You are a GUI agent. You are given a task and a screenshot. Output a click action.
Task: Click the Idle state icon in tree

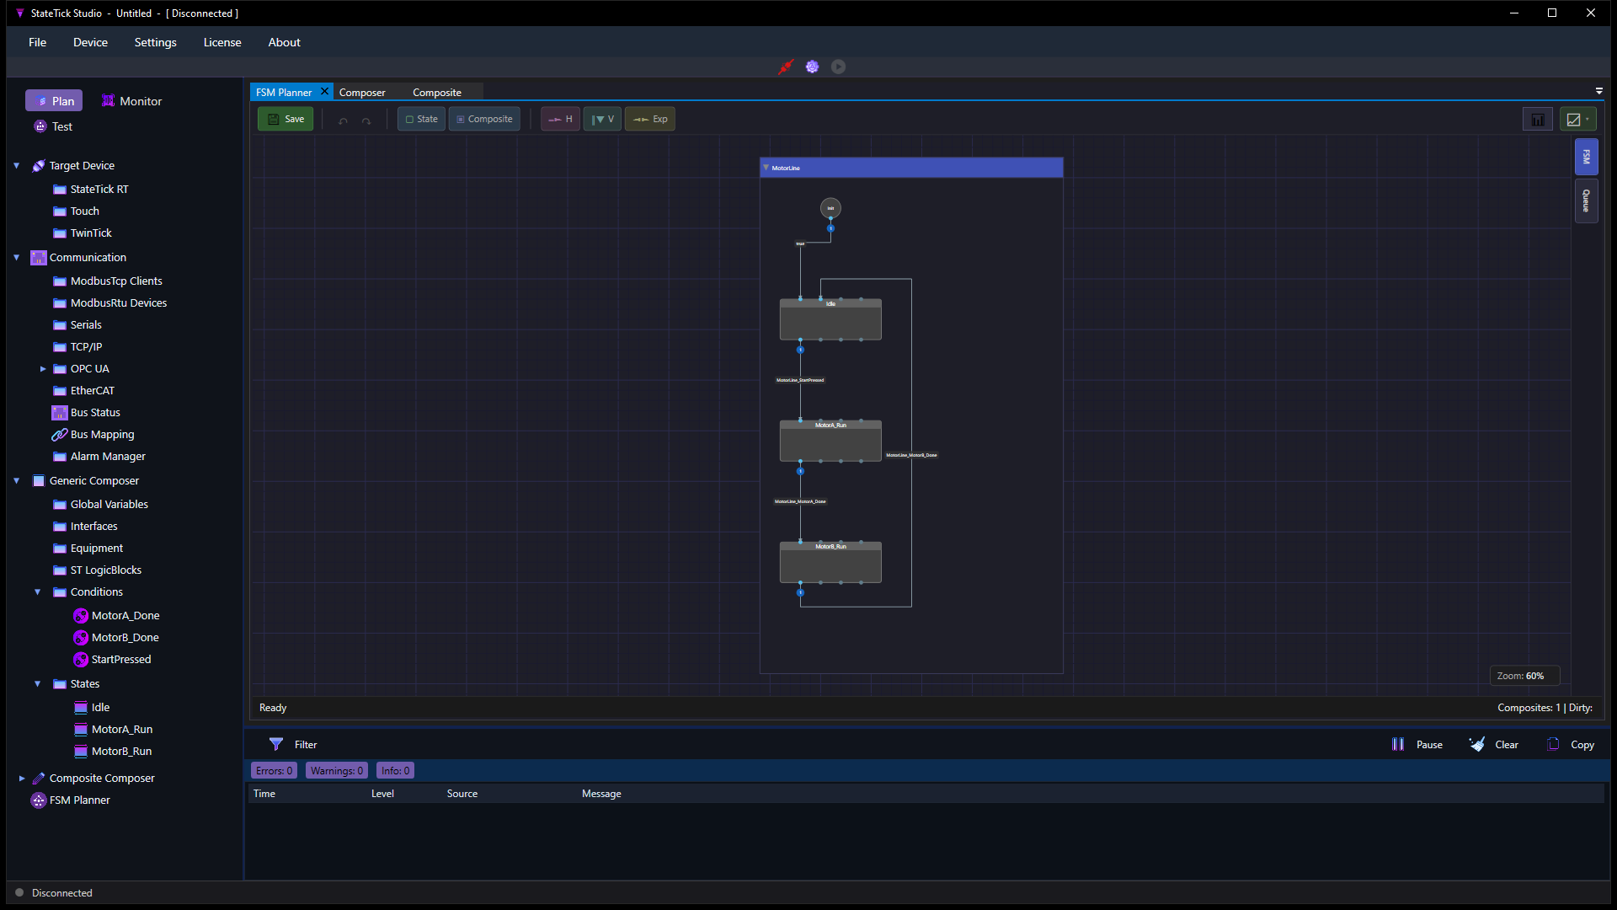coord(81,708)
